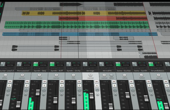This screenshot has width=170, height=110.
Task: Open the FX chain for Drum&Bass track
Action: click(x=151, y=64)
